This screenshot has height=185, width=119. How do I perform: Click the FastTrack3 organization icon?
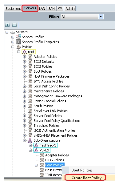tap(36, 145)
